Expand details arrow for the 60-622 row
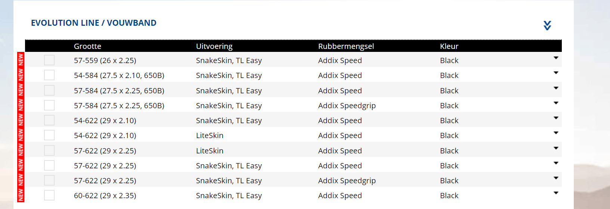 556,193
